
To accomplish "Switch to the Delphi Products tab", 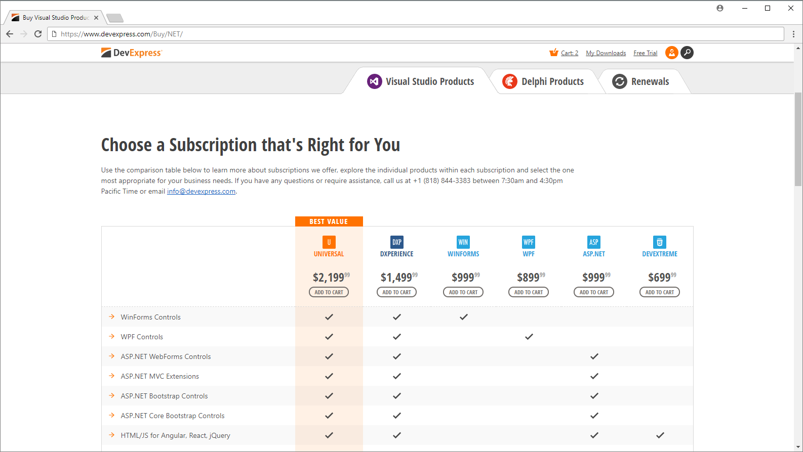I will coord(543,81).
